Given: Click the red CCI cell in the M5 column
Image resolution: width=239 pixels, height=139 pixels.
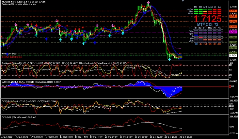Looking at the screenshot, I should click(201, 37).
